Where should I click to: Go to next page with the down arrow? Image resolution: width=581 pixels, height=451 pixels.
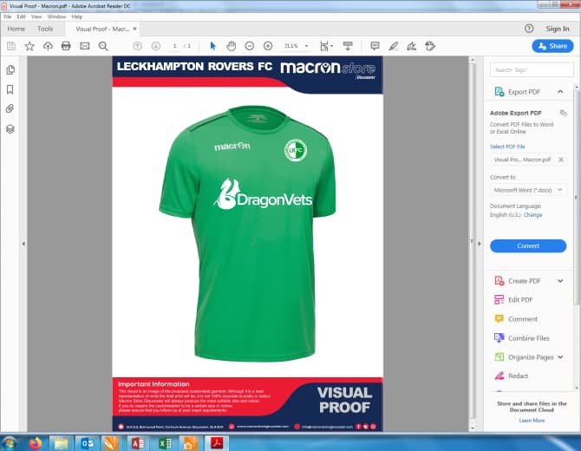coord(156,46)
